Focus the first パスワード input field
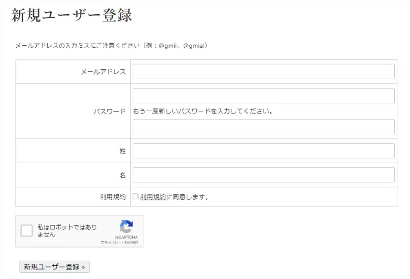Image resolution: width=410 pixels, height=279 pixels. click(x=263, y=96)
